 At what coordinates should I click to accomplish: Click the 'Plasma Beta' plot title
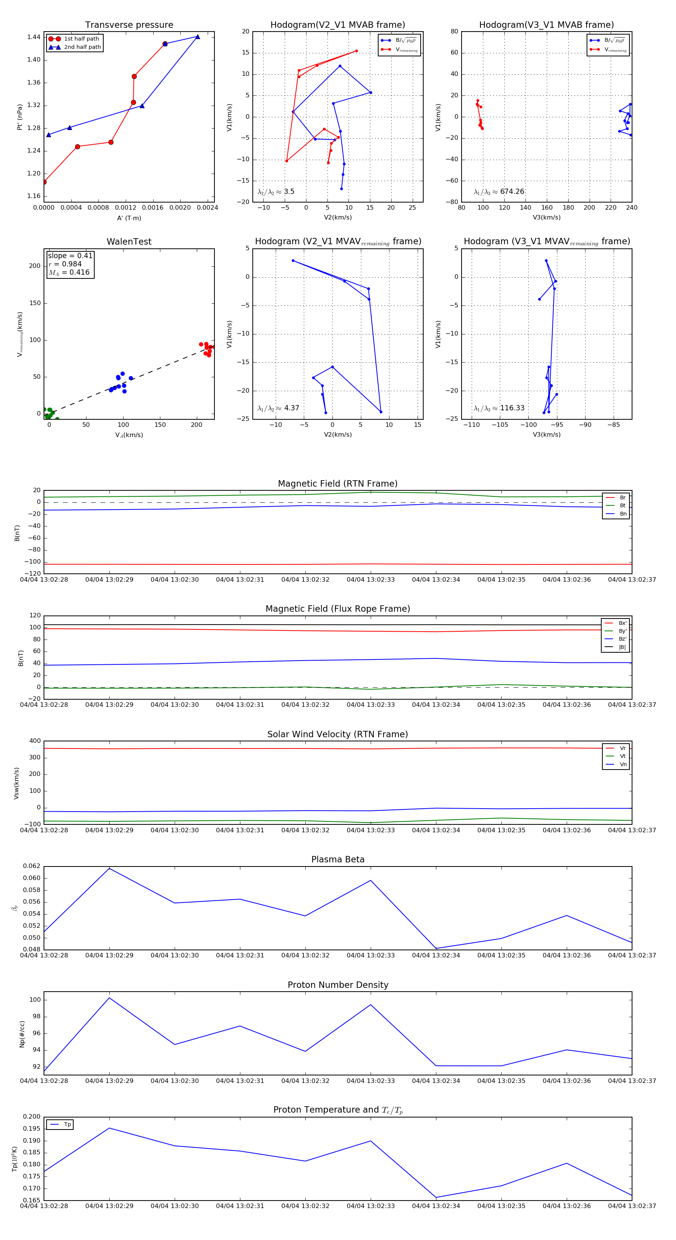click(x=337, y=859)
